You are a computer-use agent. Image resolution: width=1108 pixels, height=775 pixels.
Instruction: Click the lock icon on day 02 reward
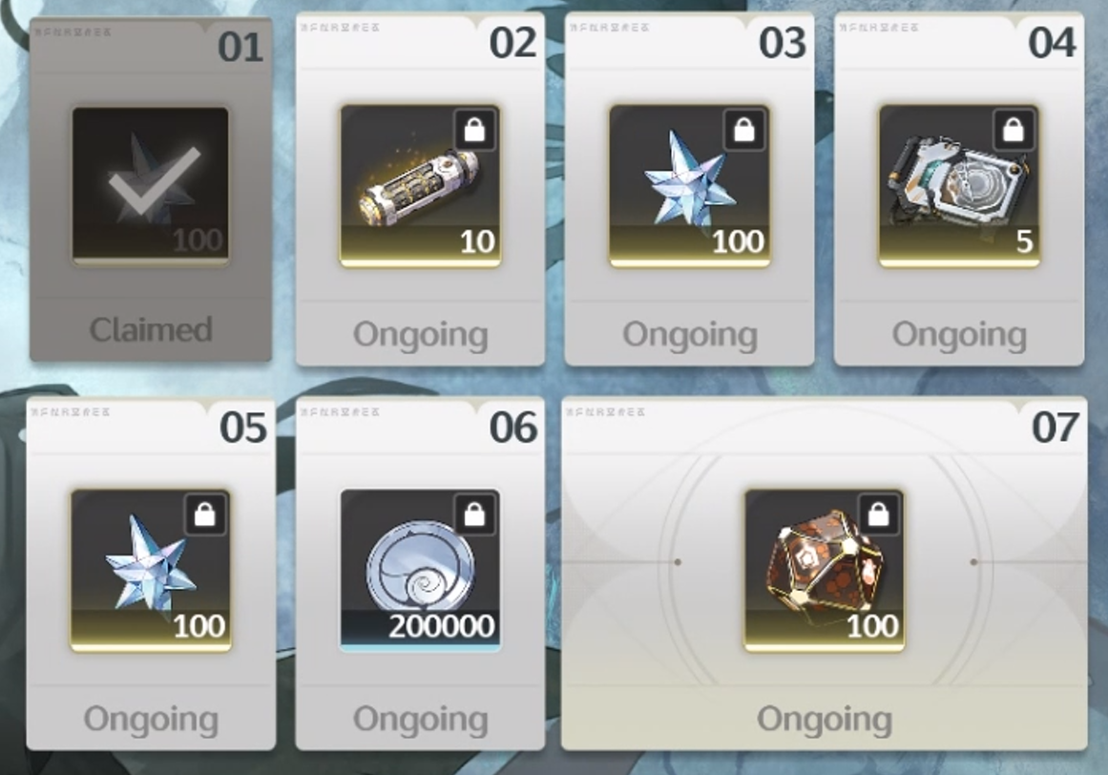click(x=475, y=130)
